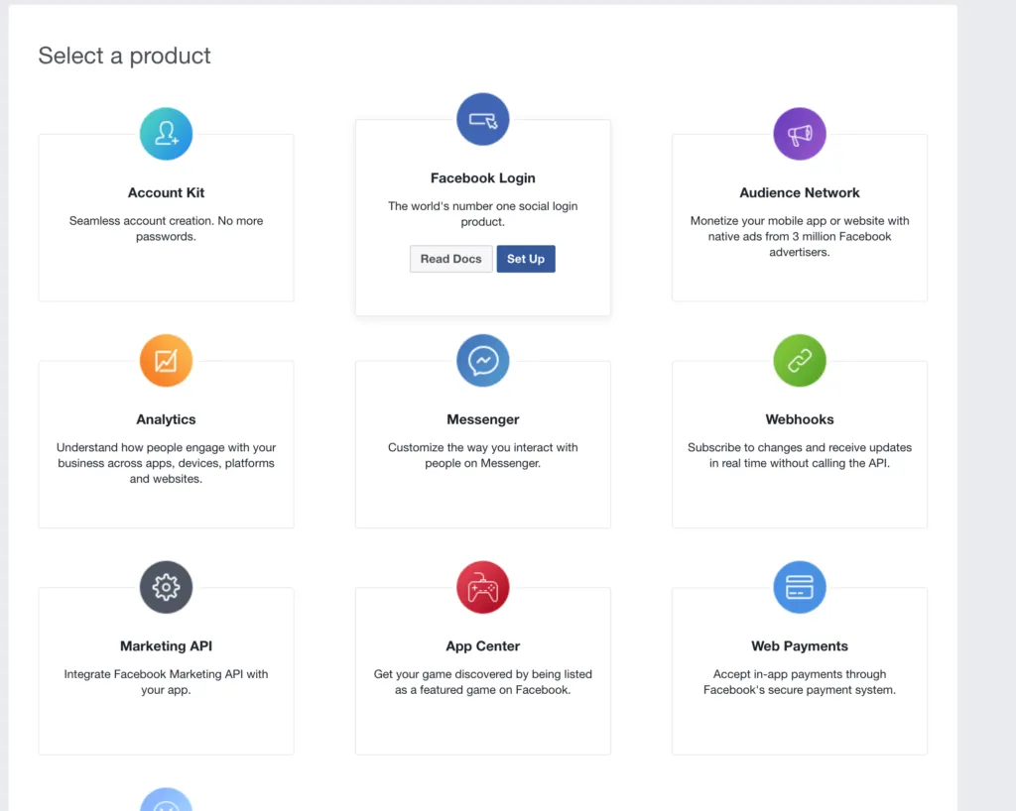Click 'Customize the way you interact' text
Image resolution: width=1016 pixels, height=811 pixels.
click(483, 455)
